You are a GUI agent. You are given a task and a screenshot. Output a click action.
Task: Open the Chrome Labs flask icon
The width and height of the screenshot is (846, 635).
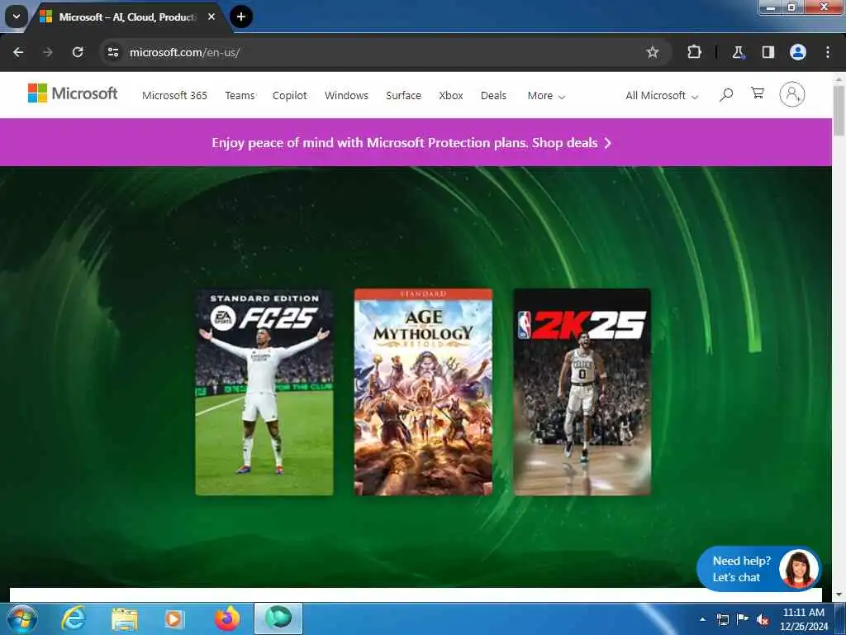[738, 52]
